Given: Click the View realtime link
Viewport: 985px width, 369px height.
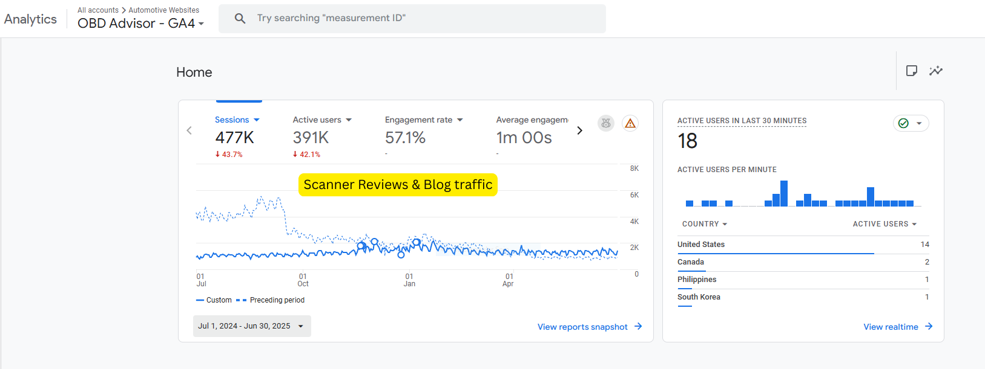Looking at the screenshot, I should [x=891, y=327].
